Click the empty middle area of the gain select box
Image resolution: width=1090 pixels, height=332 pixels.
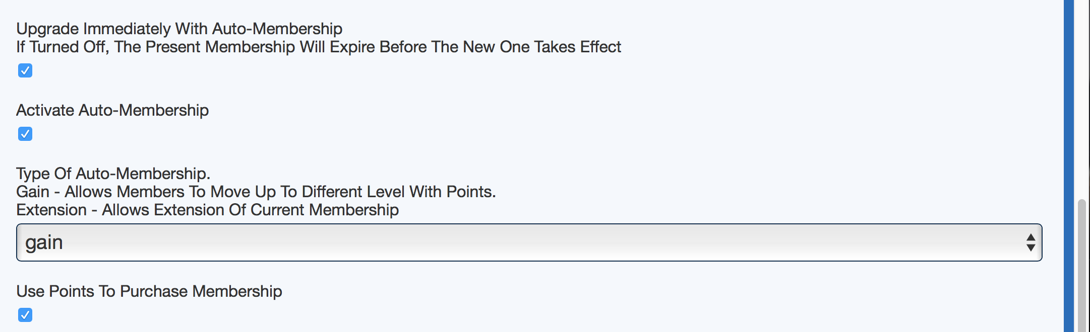529,242
